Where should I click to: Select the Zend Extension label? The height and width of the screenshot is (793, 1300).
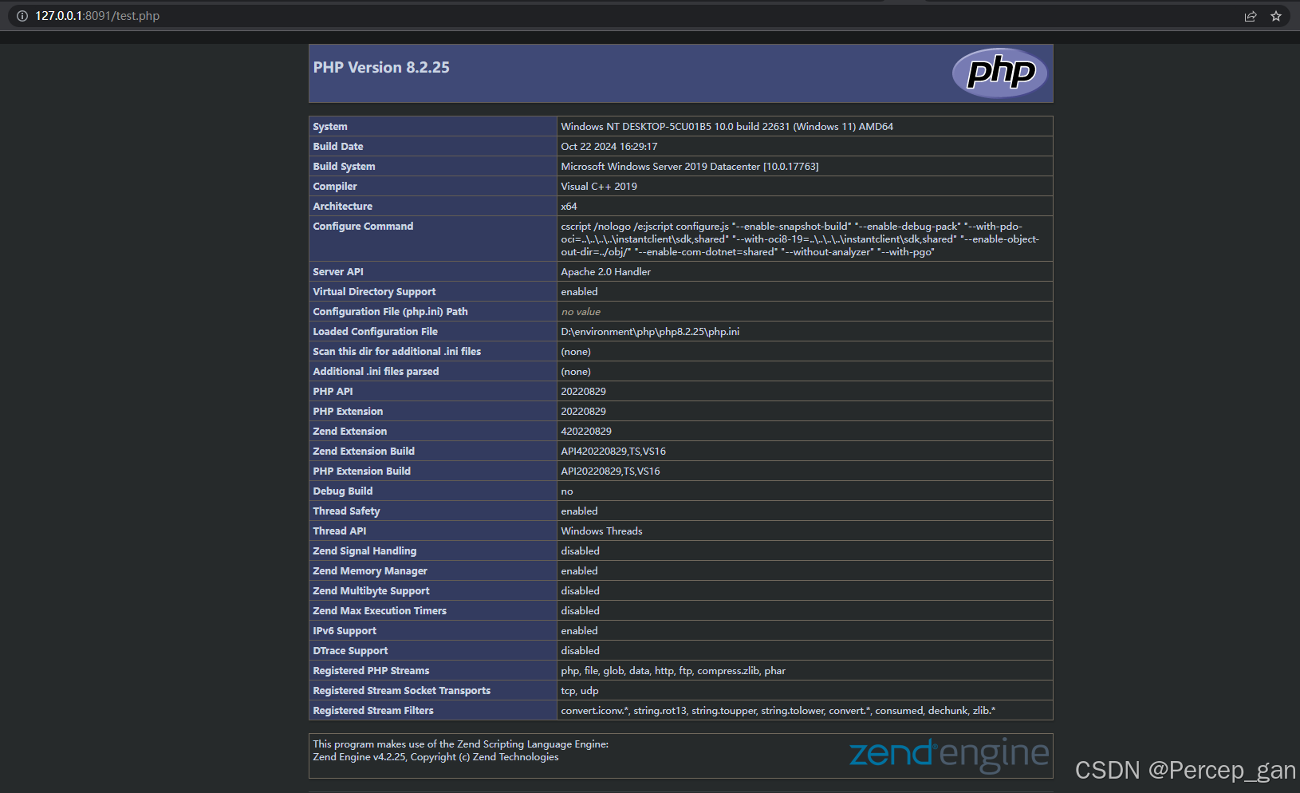[349, 432]
